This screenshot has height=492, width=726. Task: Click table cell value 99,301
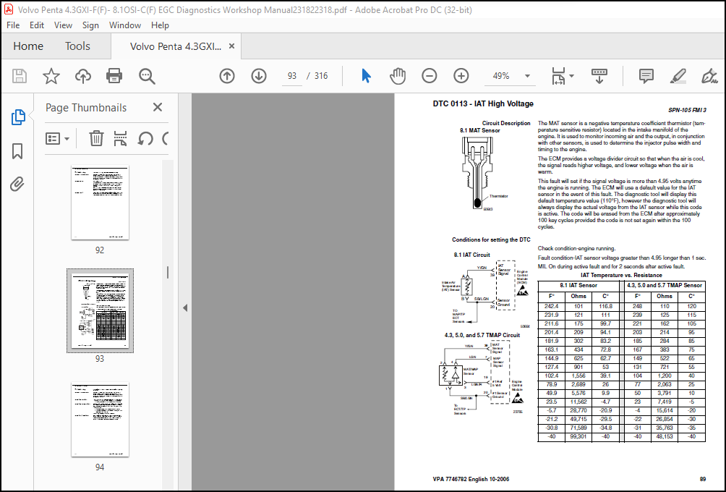click(578, 436)
